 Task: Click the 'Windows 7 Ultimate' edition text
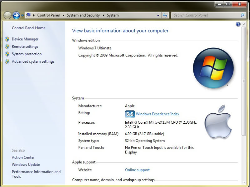(x=95, y=48)
